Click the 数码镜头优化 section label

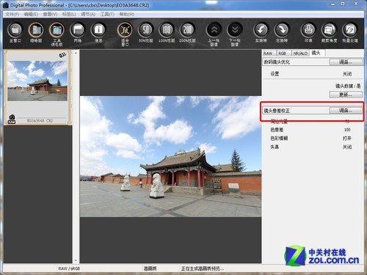click(277, 62)
